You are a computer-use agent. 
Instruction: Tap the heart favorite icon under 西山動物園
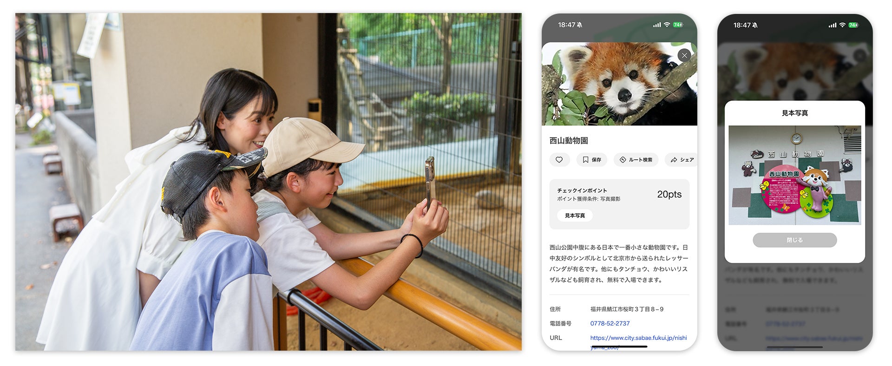click(559, 160)
